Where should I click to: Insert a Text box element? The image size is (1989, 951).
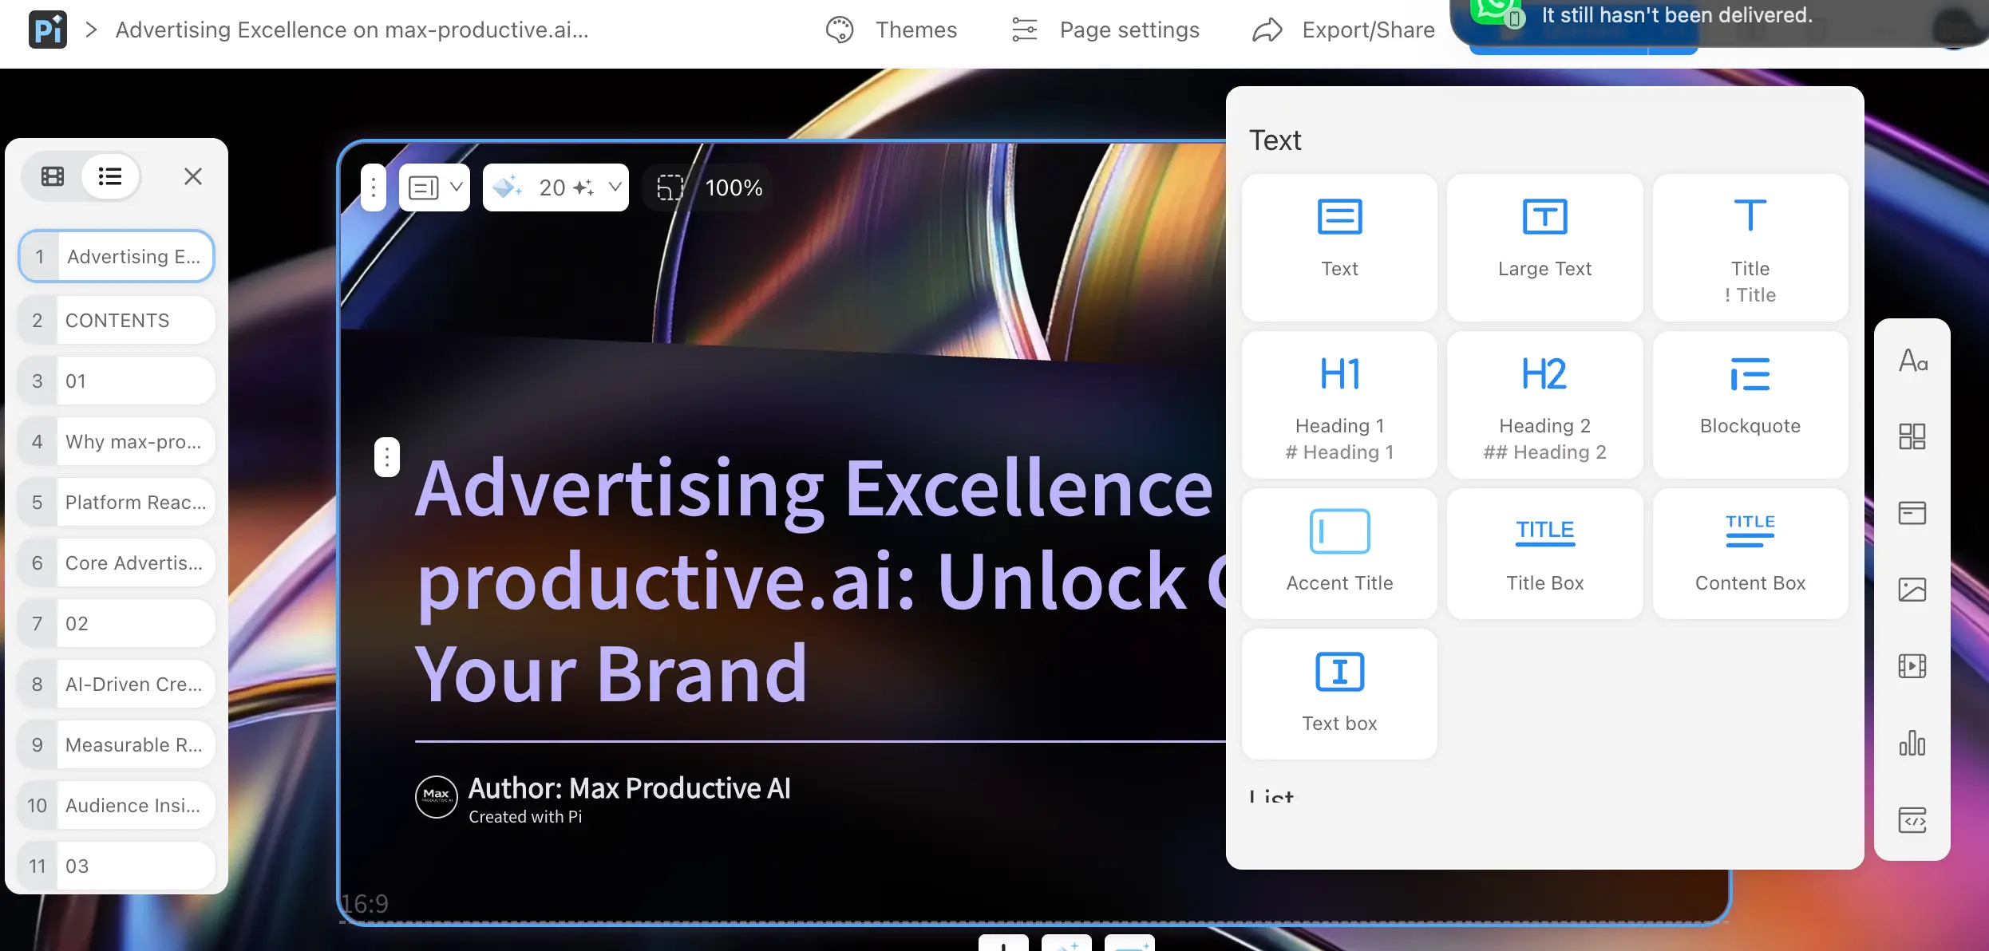(1339, 693)
